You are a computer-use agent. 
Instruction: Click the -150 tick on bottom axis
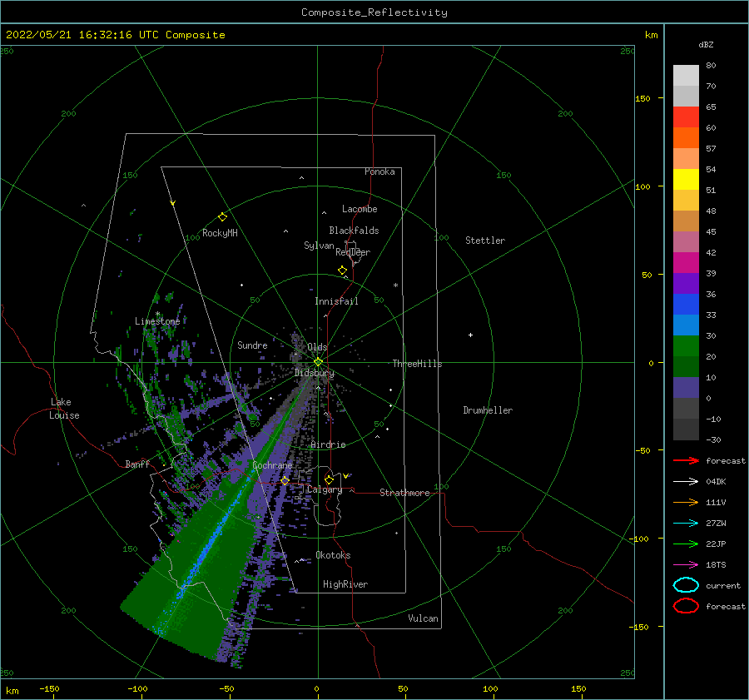click(49, 688)
